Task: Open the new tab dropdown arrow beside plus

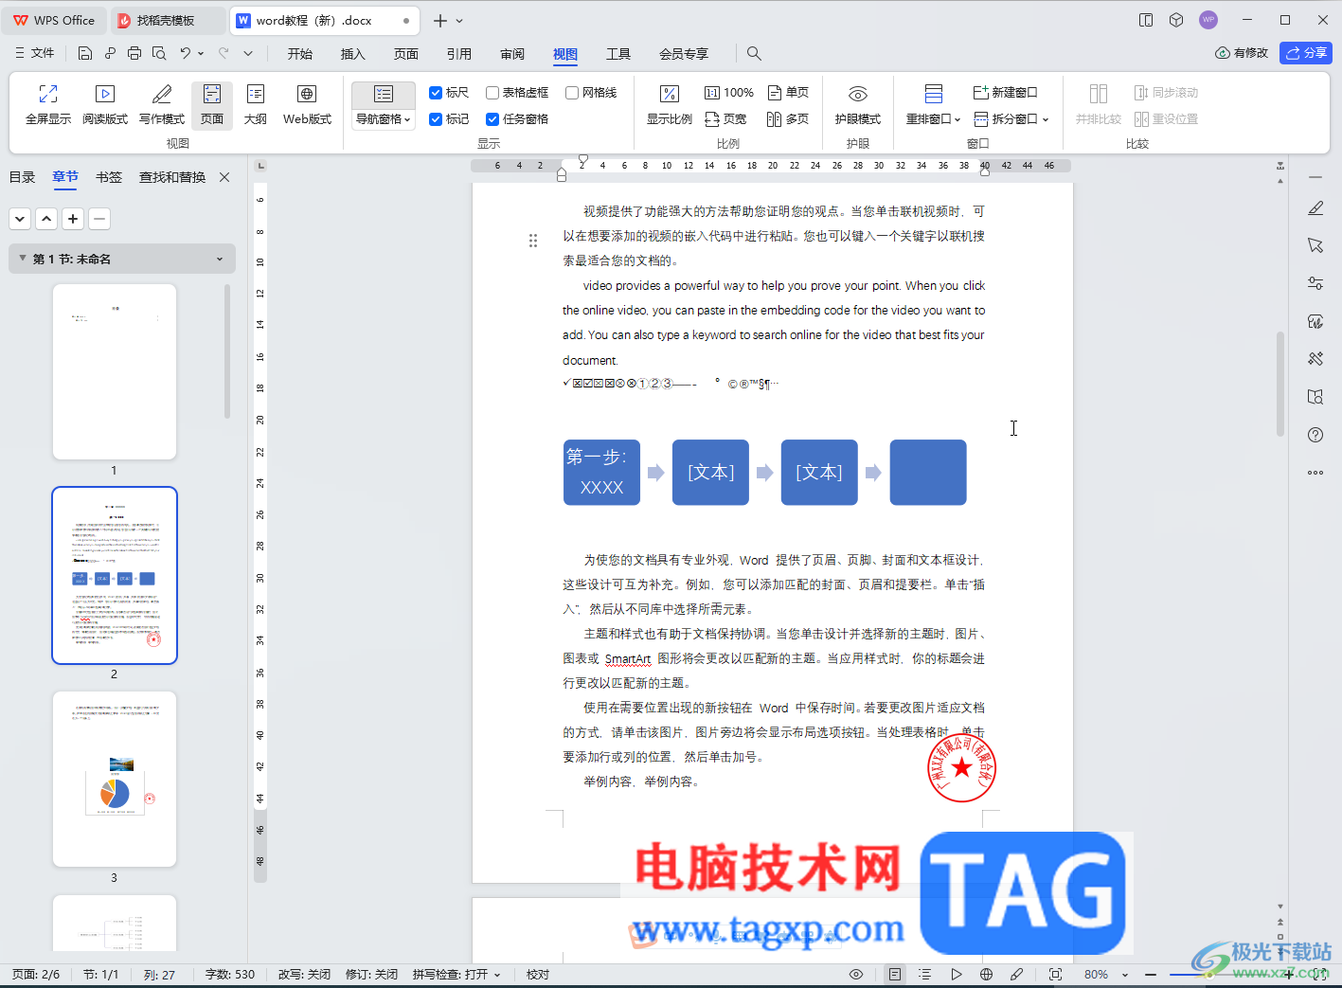Action: point(460,21)
